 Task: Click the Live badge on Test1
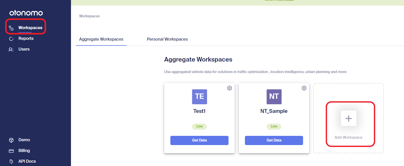(x=200, y=126)
